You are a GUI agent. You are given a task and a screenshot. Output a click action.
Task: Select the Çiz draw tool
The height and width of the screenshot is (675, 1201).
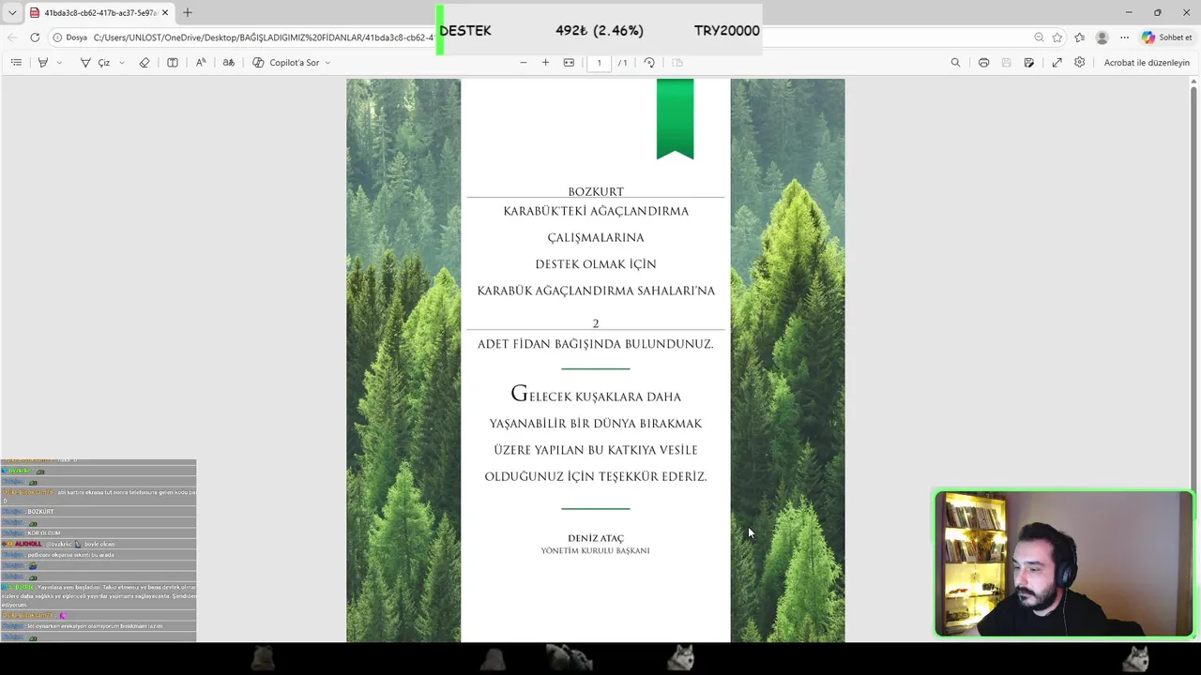[95, 63]
